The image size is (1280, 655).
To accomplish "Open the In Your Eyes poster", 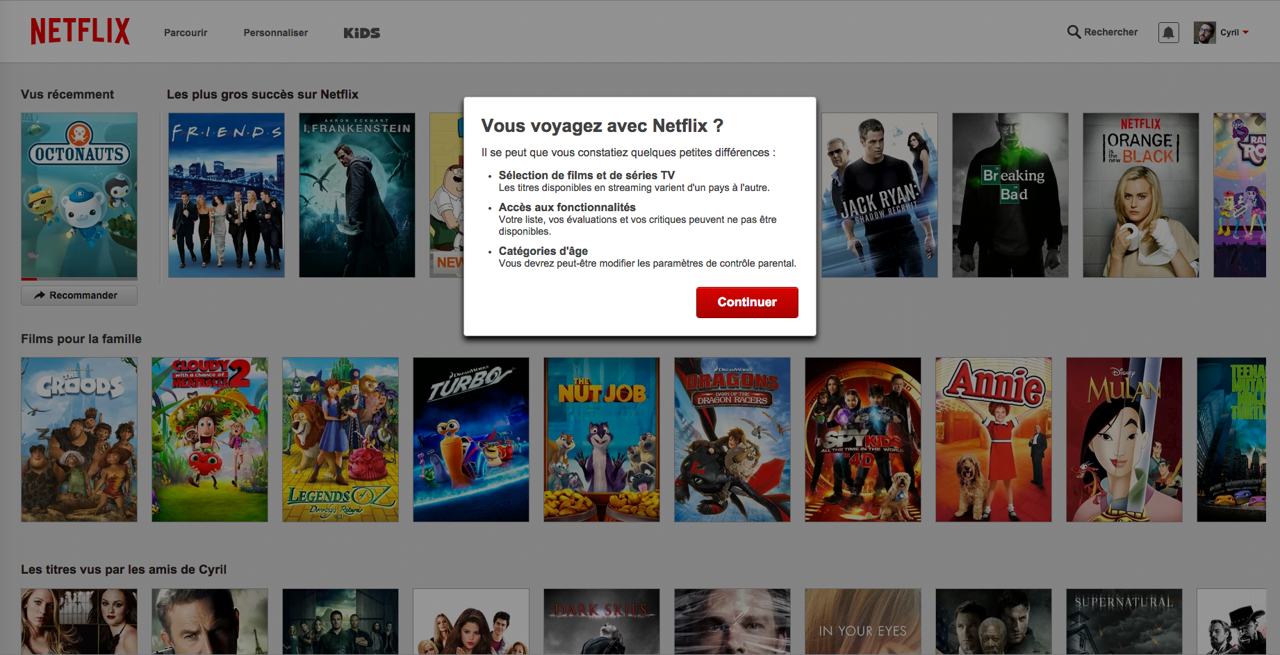I will pos(863,622).
